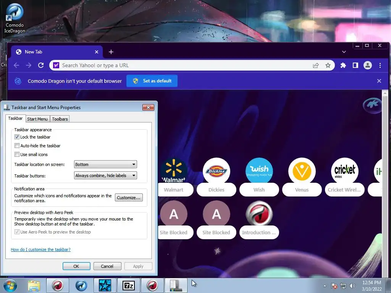Image resolution: width=391 pixels, height=293 pixels.
Task: Click the Apply button
Action: click(x=138, y=266)
